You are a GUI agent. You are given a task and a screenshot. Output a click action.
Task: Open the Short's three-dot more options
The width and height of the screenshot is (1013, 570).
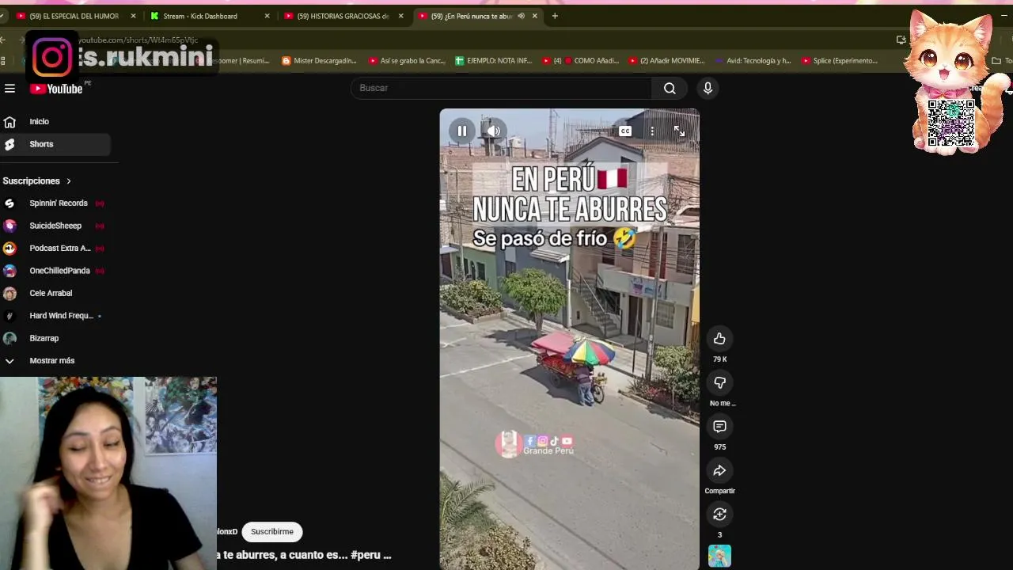pyautogui.click(x=652, y=131)
